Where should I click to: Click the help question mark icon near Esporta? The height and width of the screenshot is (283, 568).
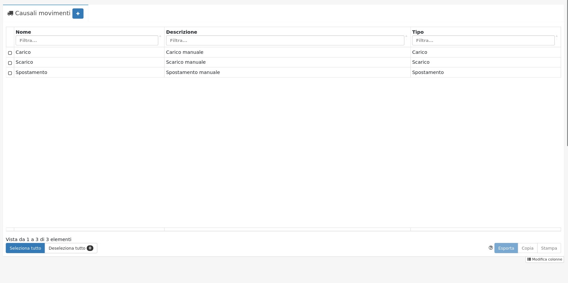point(491,248)
